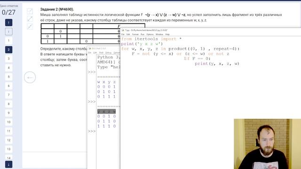The height and width of the screenshot is (169, 301).
Task: Open the Debug menu in the IDLE Shell window
Action: [108, 53]
